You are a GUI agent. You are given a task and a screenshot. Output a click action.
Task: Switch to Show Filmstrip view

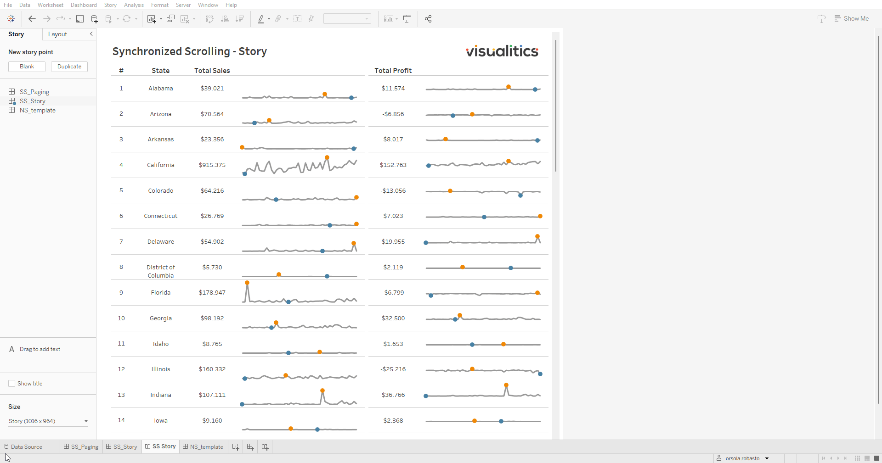(867, 458)
